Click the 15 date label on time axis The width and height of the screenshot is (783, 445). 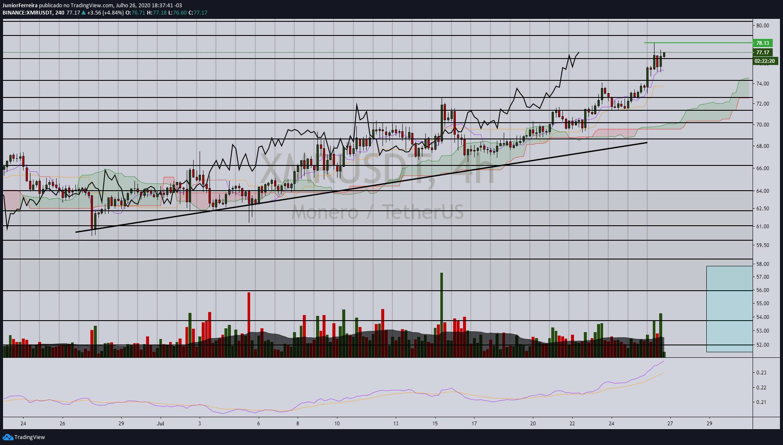click(435, 424)
